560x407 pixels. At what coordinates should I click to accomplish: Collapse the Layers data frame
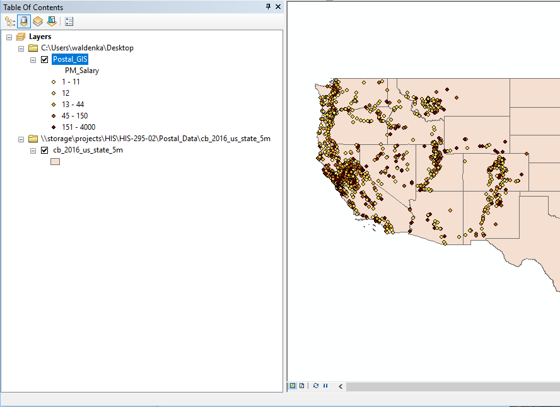9,37
